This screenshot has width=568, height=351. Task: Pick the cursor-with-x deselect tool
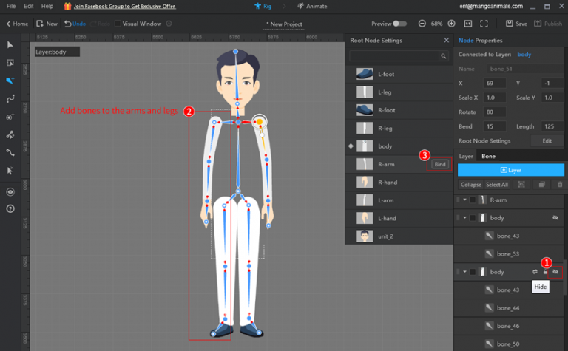pyautogui.click(x=10, y=171)
